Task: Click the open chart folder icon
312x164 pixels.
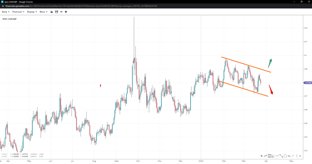Action: coord(52,12)
